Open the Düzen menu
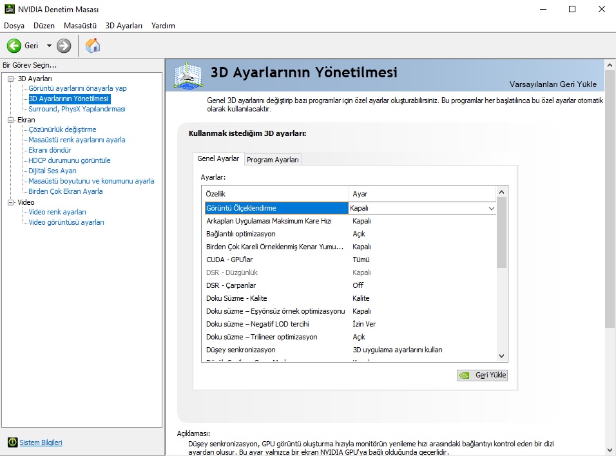Viewport: 616px width, 456px height. (x=44, y=26)
